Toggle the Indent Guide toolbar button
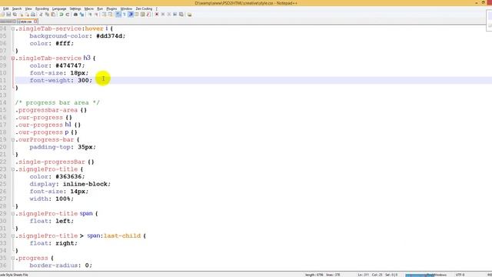The image size is (492, 277). point(131,15)
